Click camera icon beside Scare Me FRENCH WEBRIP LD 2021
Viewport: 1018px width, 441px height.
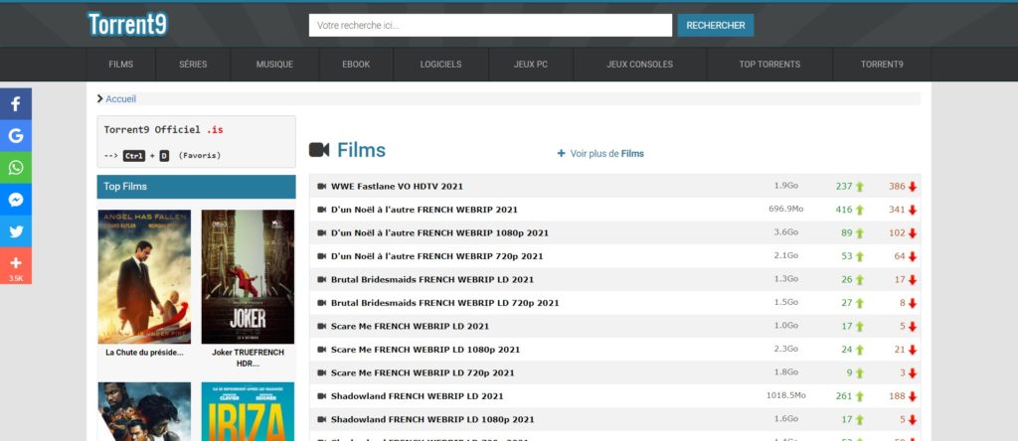click(321, 326)
